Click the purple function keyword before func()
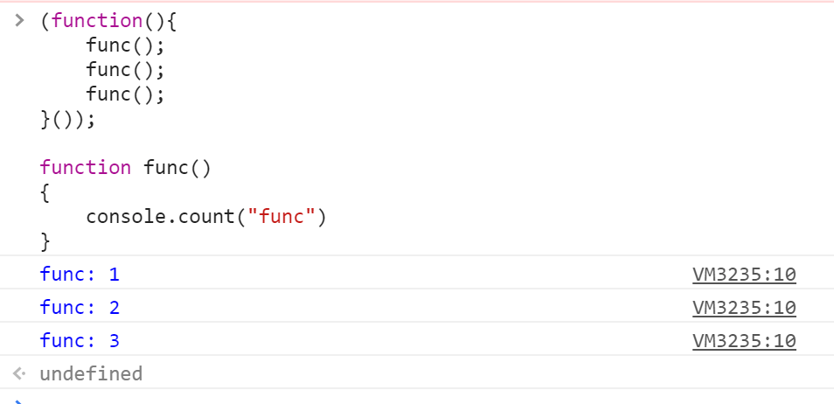The image size is (834, 404). (85, 168)
